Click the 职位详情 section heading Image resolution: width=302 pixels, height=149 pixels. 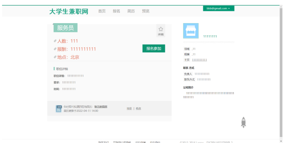coord(62,69)
